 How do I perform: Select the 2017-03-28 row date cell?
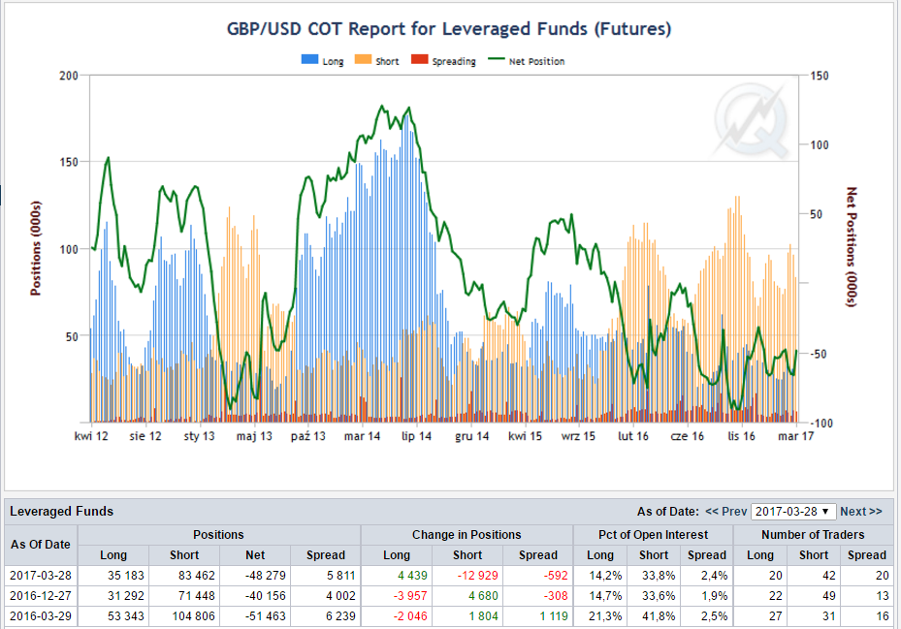coord(43,576)
